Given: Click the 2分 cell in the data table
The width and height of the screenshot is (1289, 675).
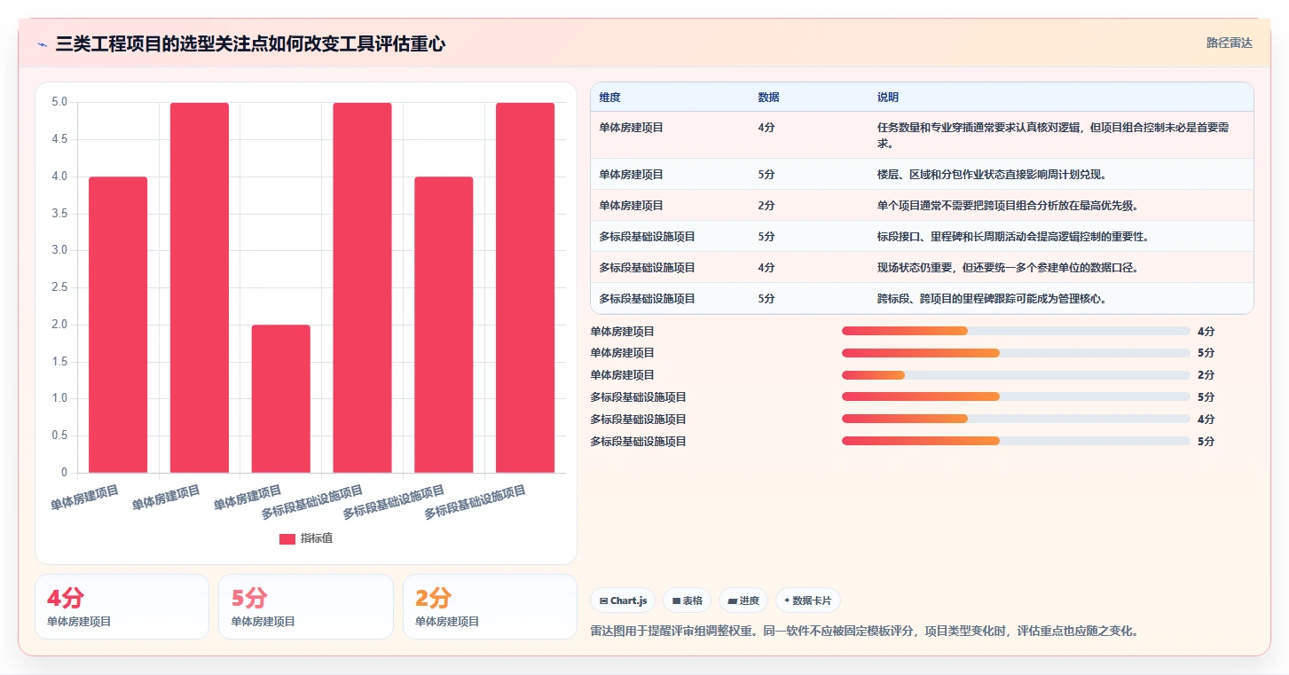Looking at the screenshot, I should [x=766, y=206].
